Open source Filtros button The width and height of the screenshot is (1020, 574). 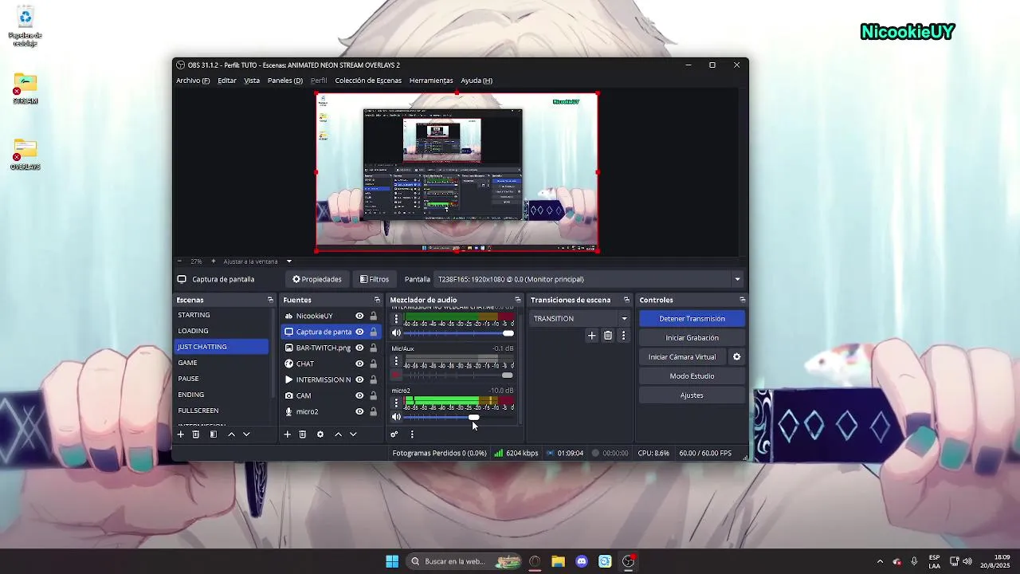coord(375,280)
